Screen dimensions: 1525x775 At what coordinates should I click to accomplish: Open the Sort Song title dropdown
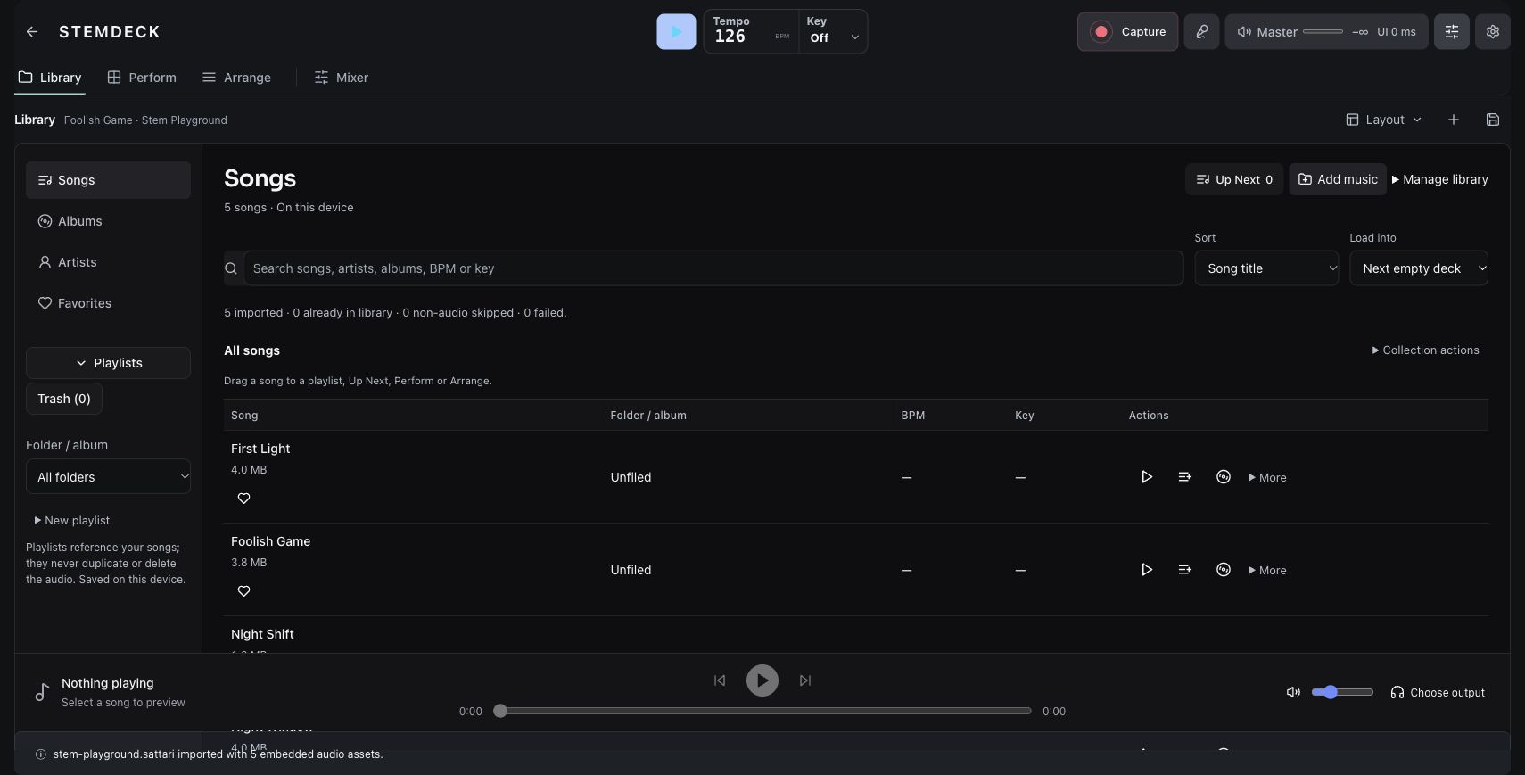coord(1266,268)
